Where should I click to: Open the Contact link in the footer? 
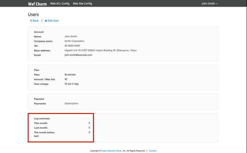point(153,151)
